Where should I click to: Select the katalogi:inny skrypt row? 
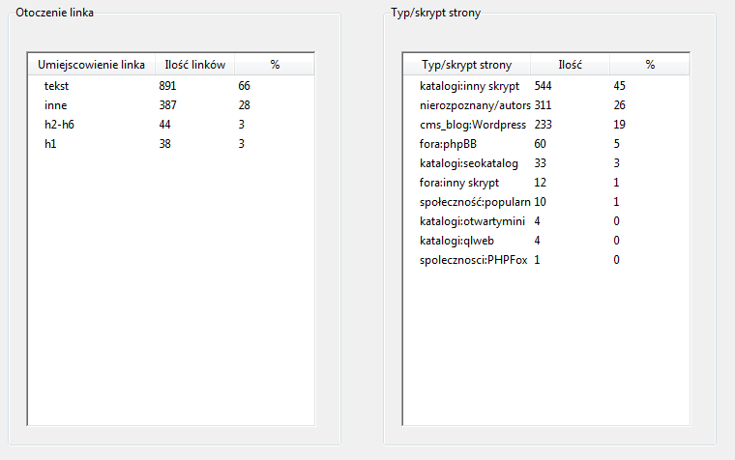[x=462, y=86]
